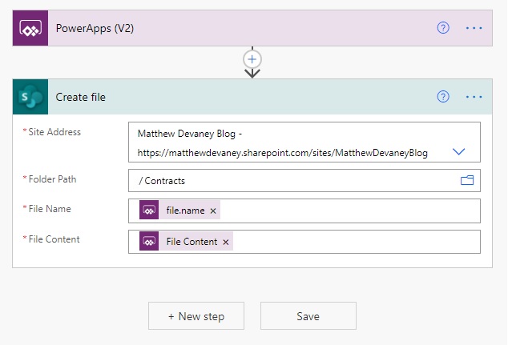Click the SharePoint Create file icon
Image resolution: width=508 pixels, height=345 pixels.
pos(30,97)
